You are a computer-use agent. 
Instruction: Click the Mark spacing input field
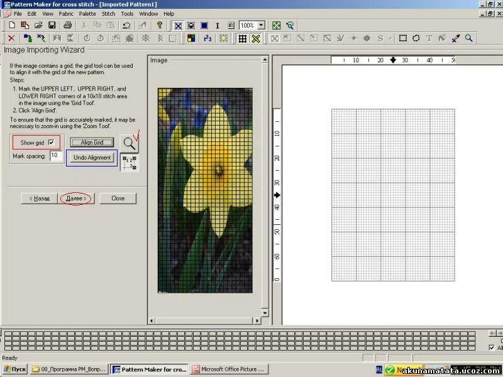pos(56,156)
